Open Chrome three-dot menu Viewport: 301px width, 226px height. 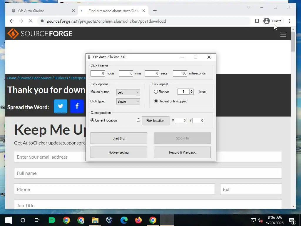(289, 21)
